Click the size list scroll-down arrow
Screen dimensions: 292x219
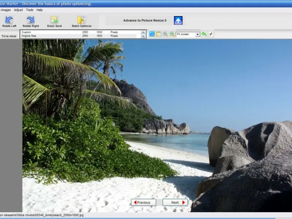[x=143, y=36]
